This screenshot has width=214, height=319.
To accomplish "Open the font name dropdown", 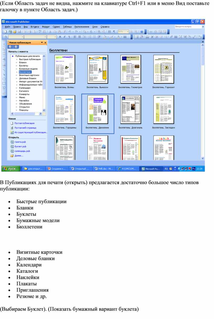I will click(x=45, y=37).
